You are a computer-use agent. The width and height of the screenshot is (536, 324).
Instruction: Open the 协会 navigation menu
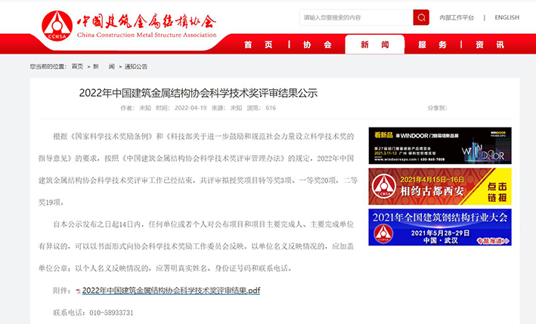(317, 45)
